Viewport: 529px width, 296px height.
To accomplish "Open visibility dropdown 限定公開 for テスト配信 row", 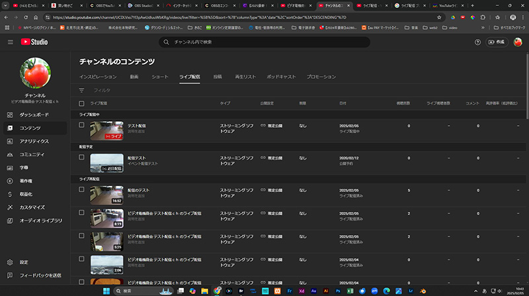I will (x=271, y=125).
